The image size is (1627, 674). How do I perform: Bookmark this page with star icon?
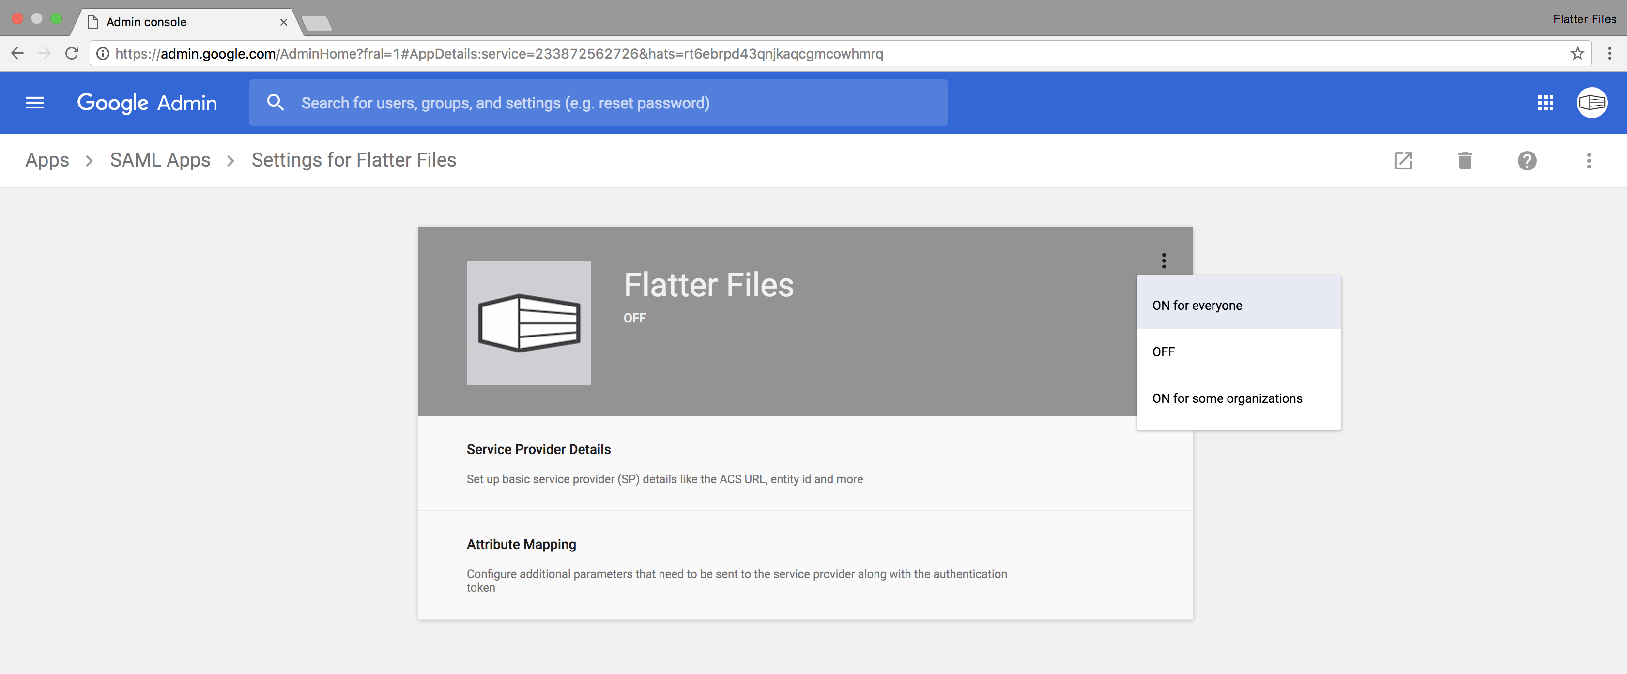1577,54
